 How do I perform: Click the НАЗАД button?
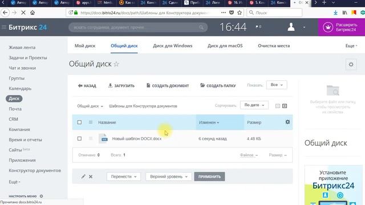(x=87, y=85)
